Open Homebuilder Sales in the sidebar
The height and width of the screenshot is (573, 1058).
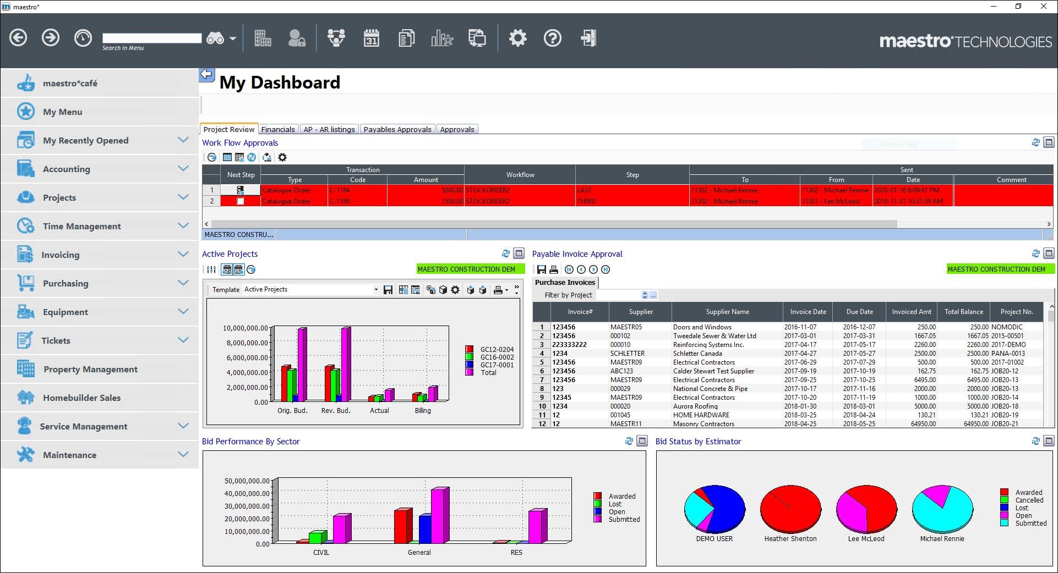click(x=100, y=398)
